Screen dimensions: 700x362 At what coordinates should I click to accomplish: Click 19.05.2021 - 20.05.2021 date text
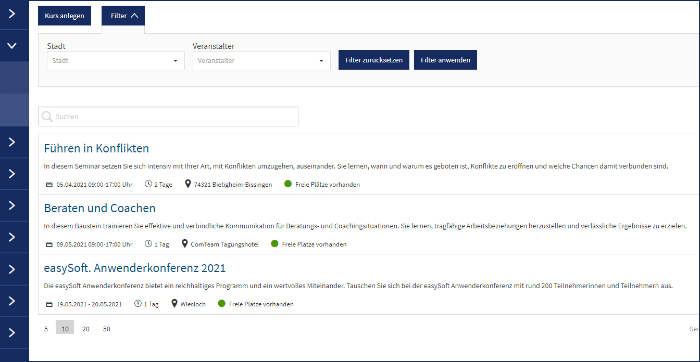89,304
